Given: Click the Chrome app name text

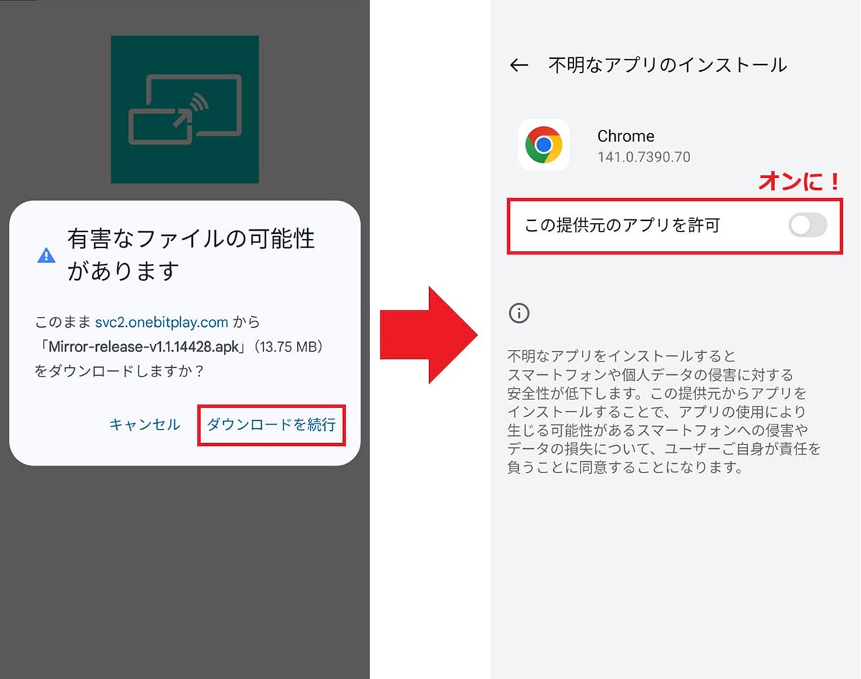Looking at the screenshot, I should coord(626,136).
